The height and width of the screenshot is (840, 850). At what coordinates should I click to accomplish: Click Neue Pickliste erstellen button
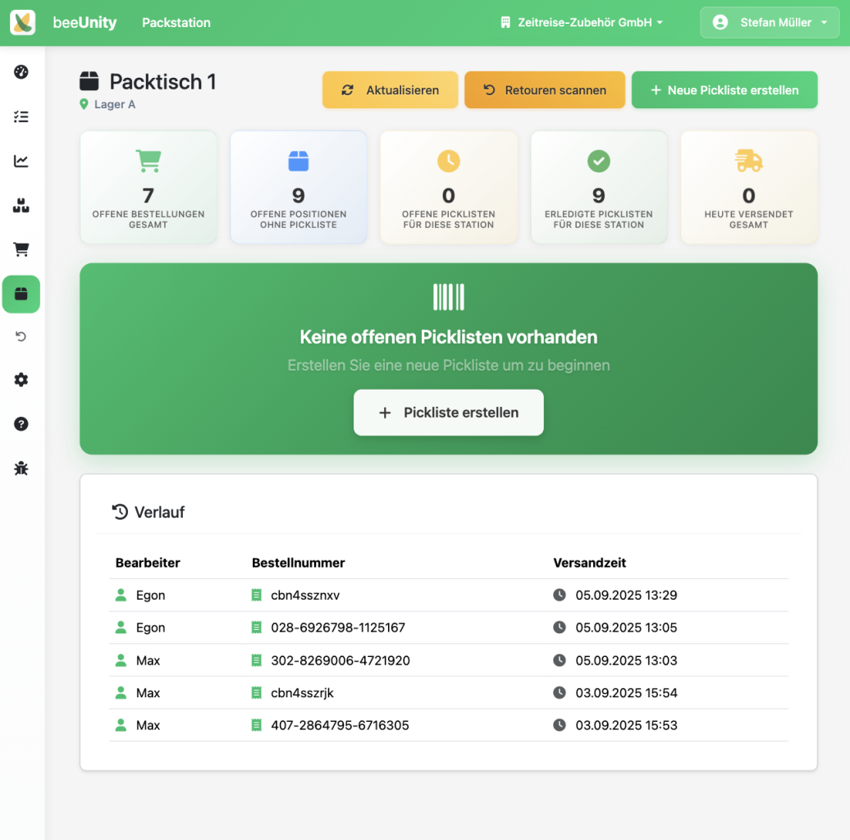click(x=724, y=90)
